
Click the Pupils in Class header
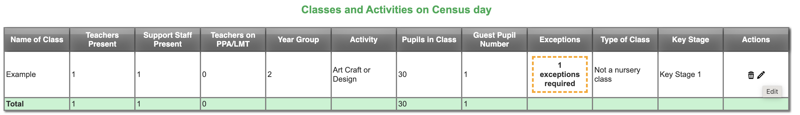pos(429,40)
